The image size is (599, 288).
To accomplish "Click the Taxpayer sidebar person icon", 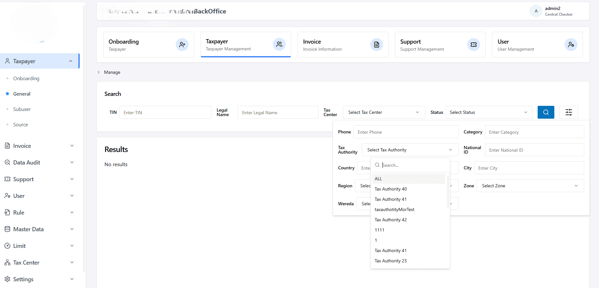I will pyautogui.click(x=7, y=61).
